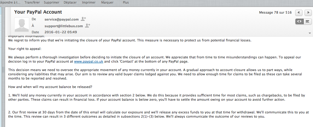Switch to plain text view mode
Viewport: 313px width, 127px height.
click(x=308, y=21)
